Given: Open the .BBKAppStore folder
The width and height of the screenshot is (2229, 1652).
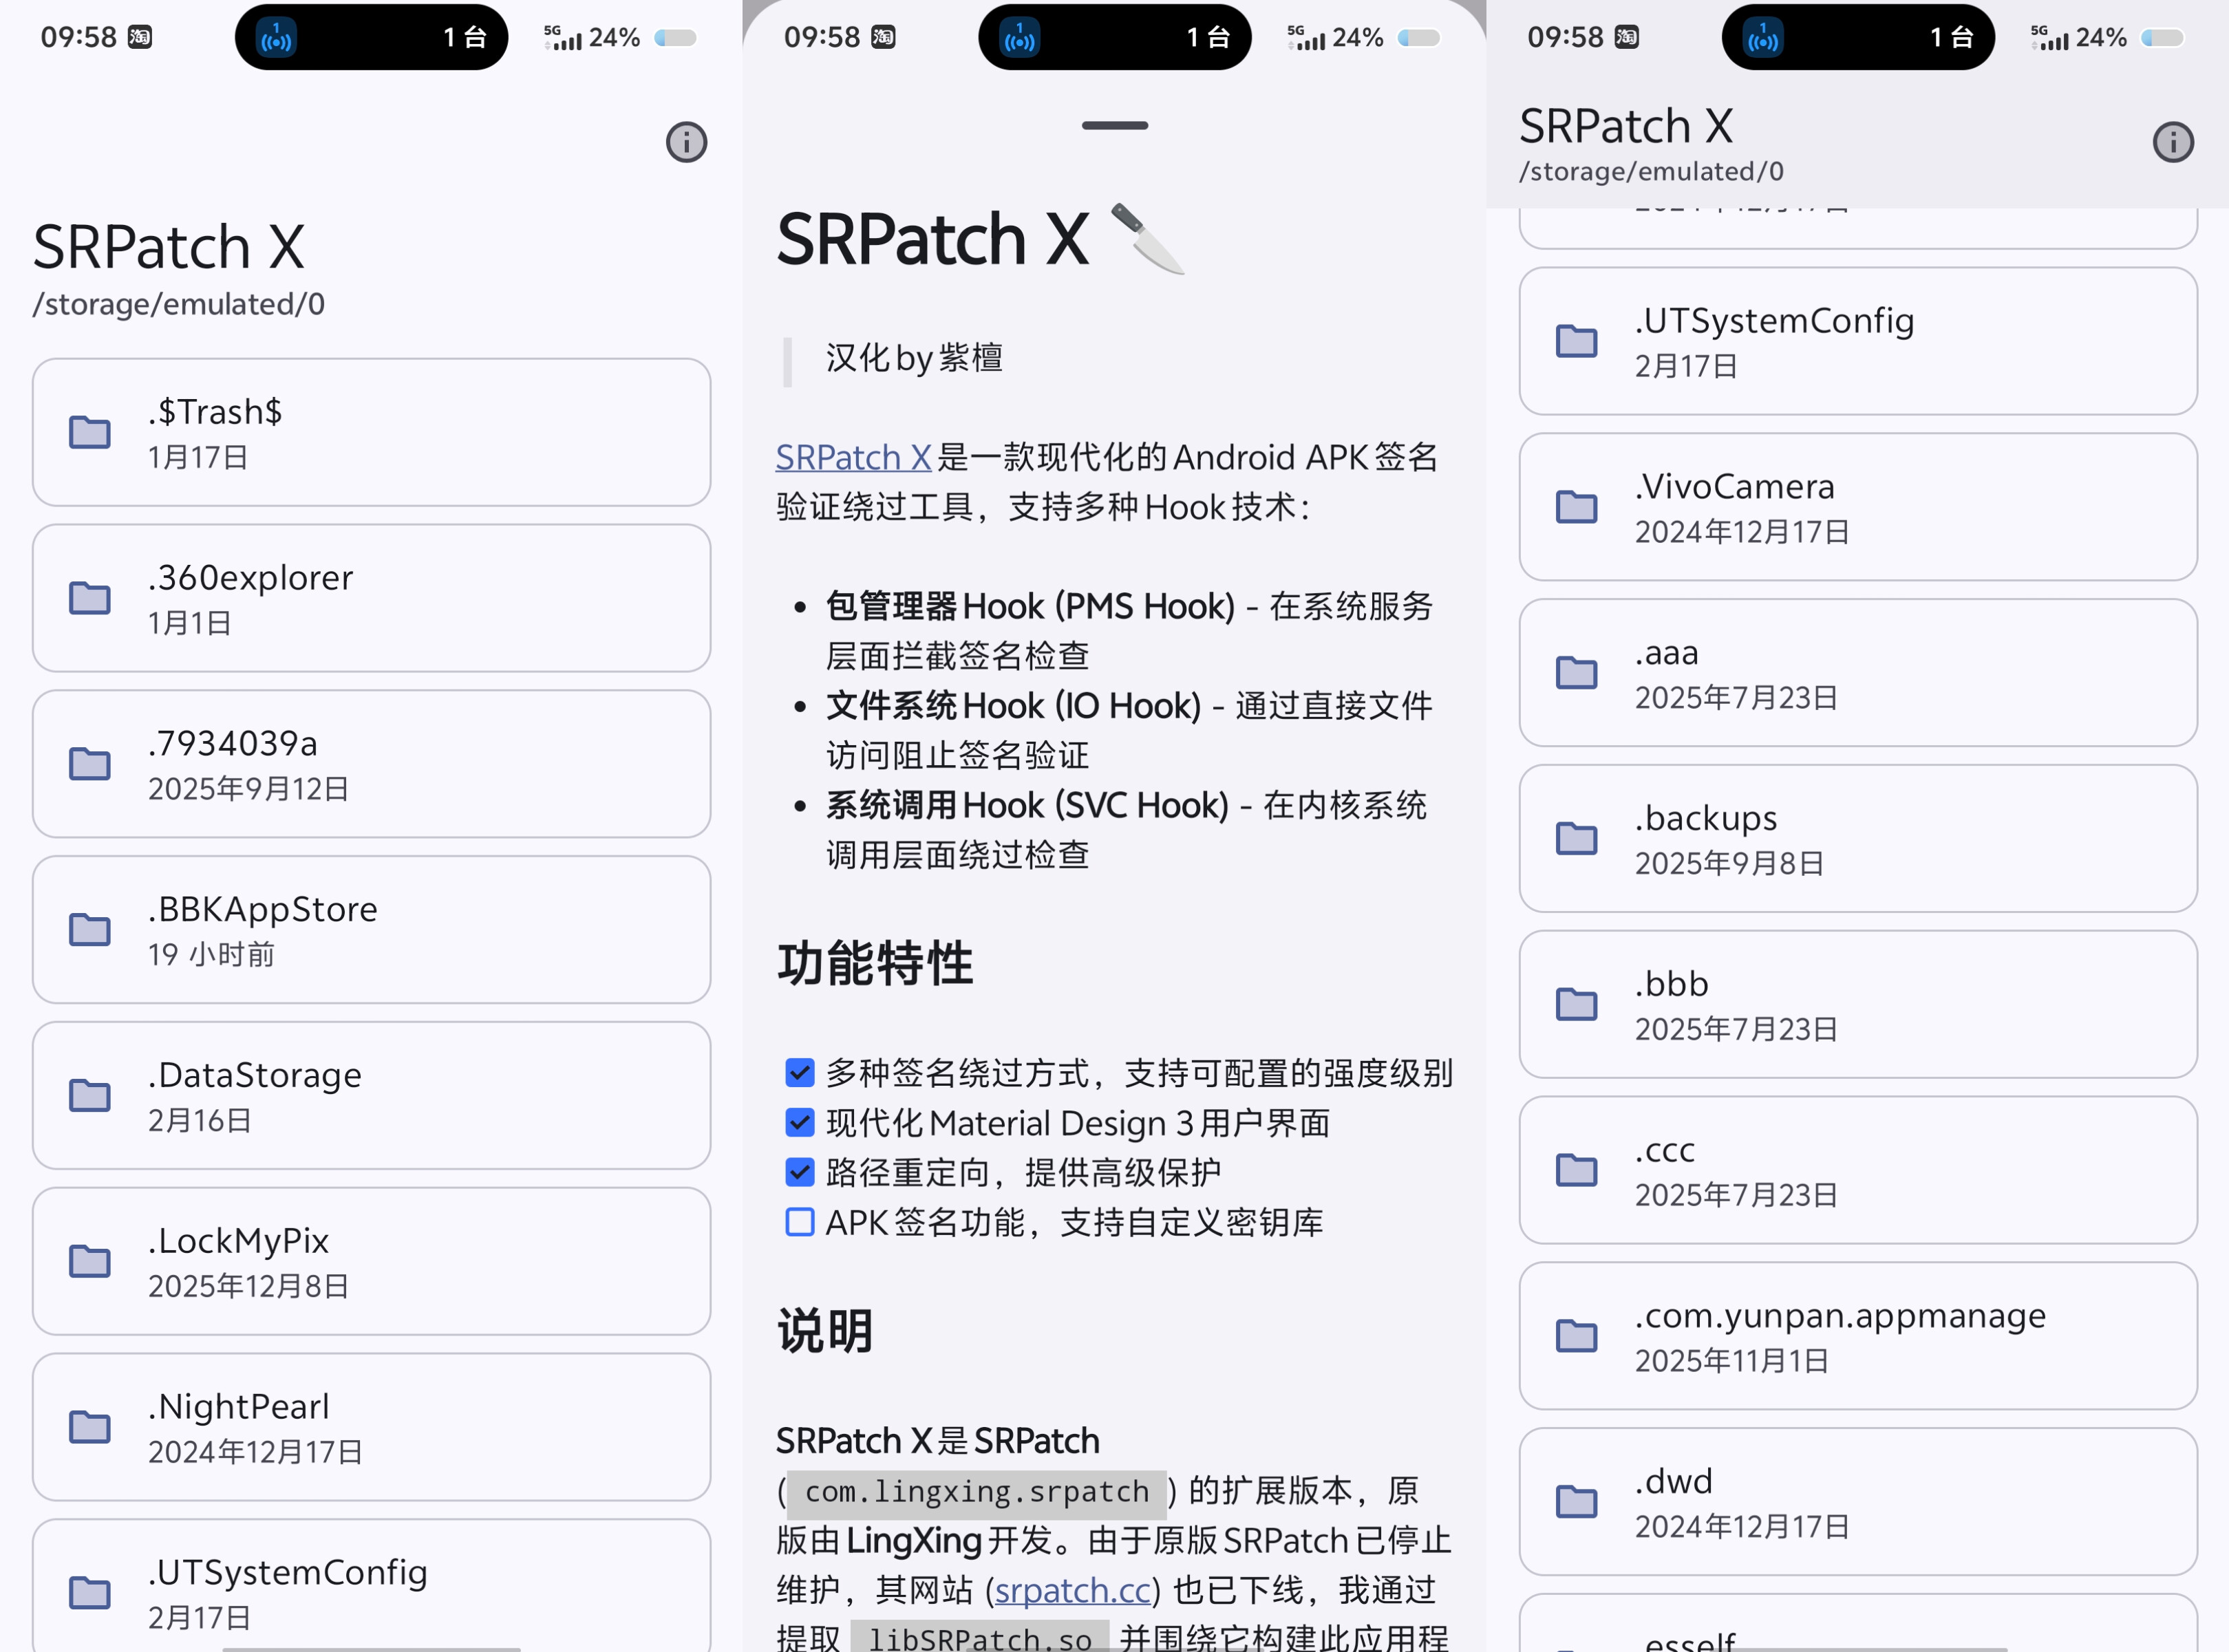Looking at the screenshot, I should pyautogui.click(x=370, y=929).
